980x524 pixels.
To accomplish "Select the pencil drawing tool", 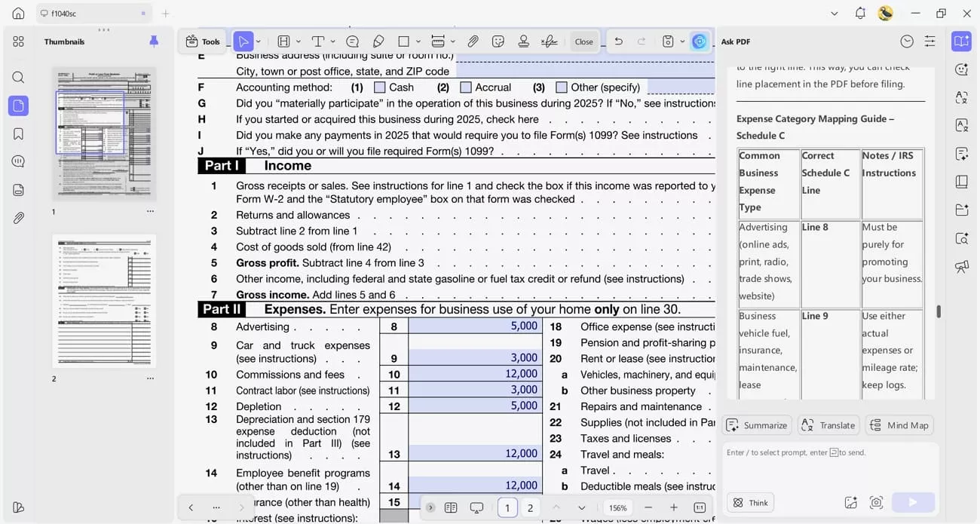I will [378, 41].
